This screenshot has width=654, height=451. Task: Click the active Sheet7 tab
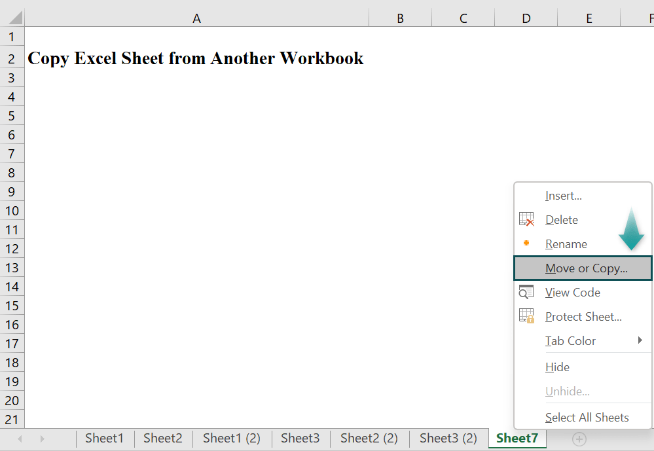pyautogui.click(x=517, y=438)
